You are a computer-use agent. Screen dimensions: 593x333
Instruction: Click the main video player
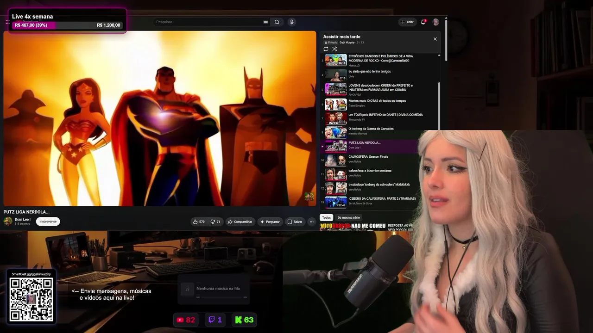[160, 118]
